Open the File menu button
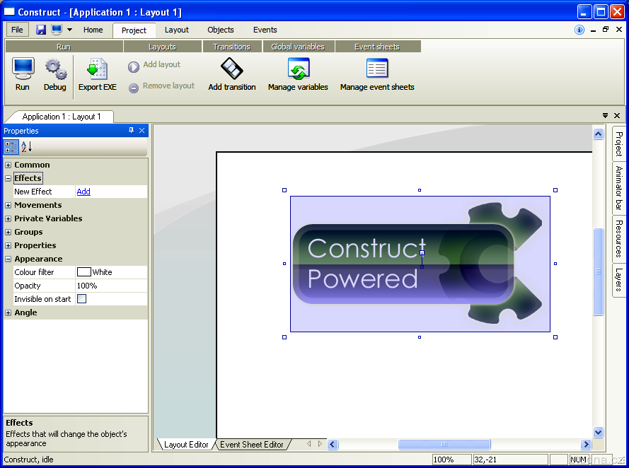This screenshot has width=629, height=468. pyautogui.click(x=17, y=30)
